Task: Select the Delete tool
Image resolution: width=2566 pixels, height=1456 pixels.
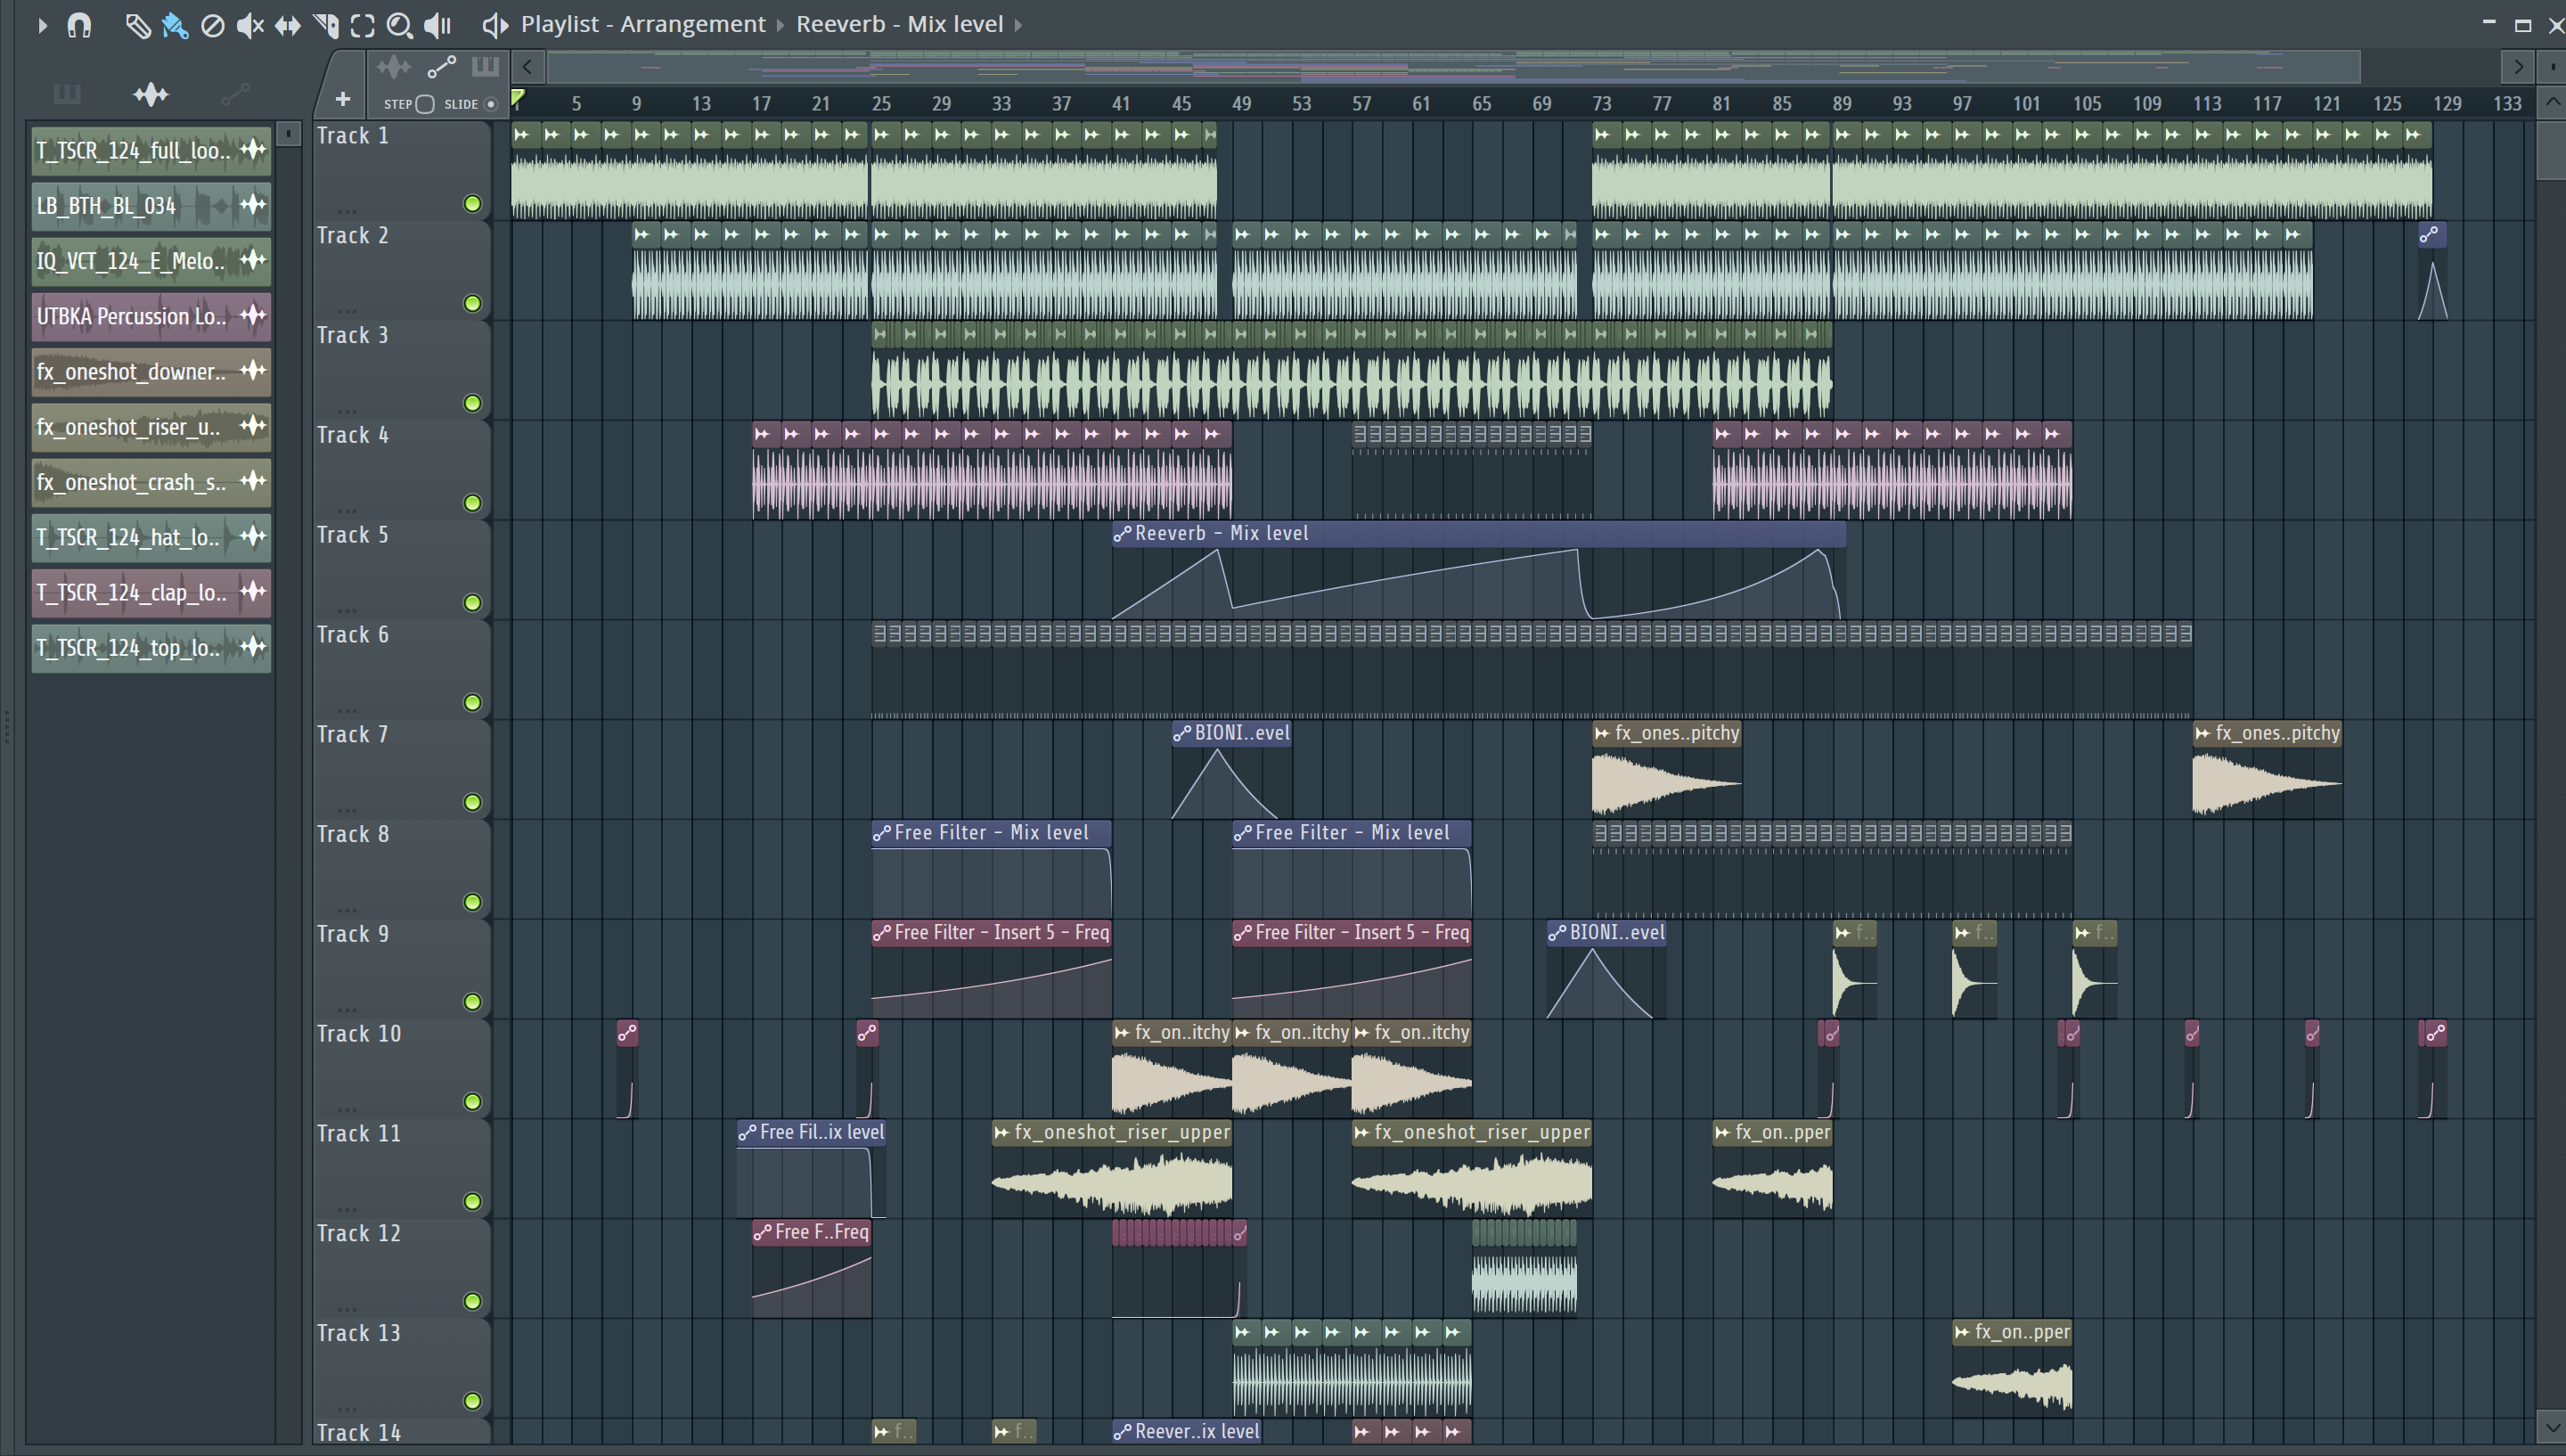Action: point(212,25)
